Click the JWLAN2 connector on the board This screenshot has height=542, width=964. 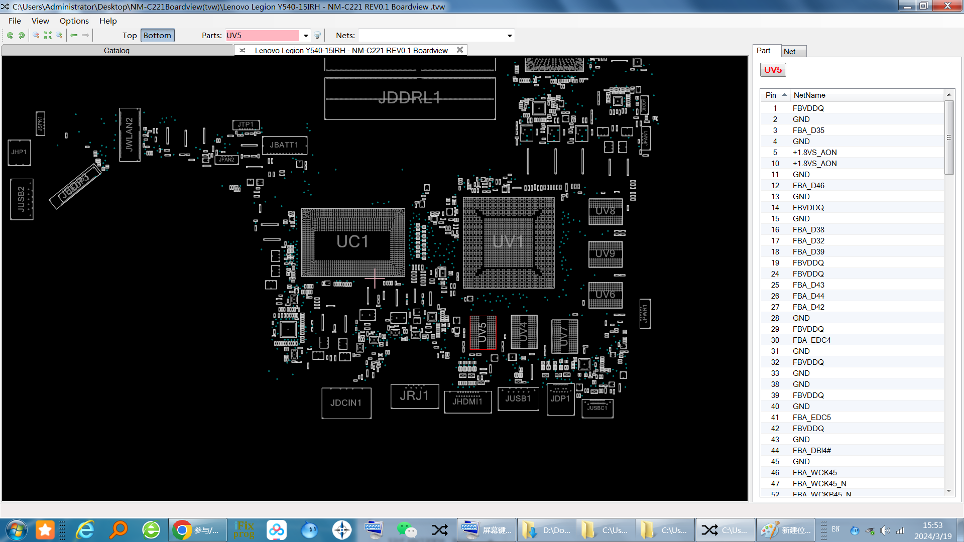coord(130,134)
